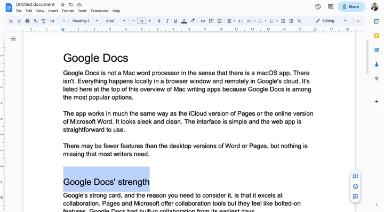Print the document with printer icon
This screenshot has width=384, height=212.
[x=27, y=21]
